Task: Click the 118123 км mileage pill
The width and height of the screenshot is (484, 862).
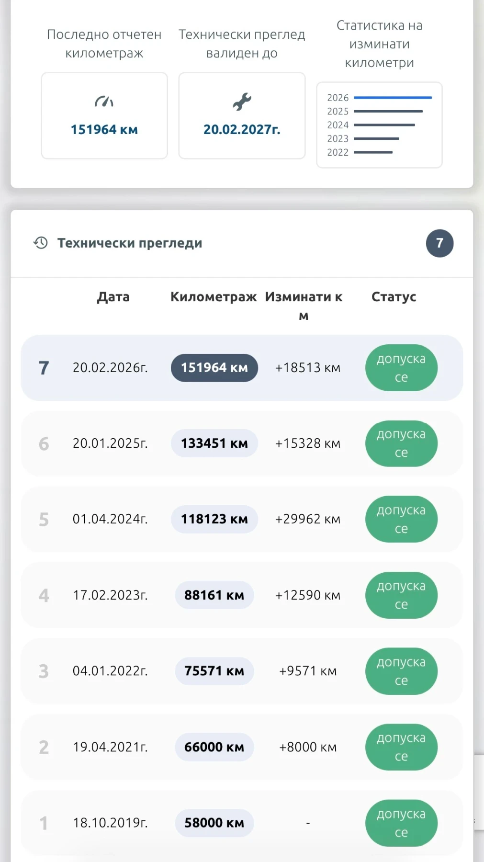Action: (214, 519)
